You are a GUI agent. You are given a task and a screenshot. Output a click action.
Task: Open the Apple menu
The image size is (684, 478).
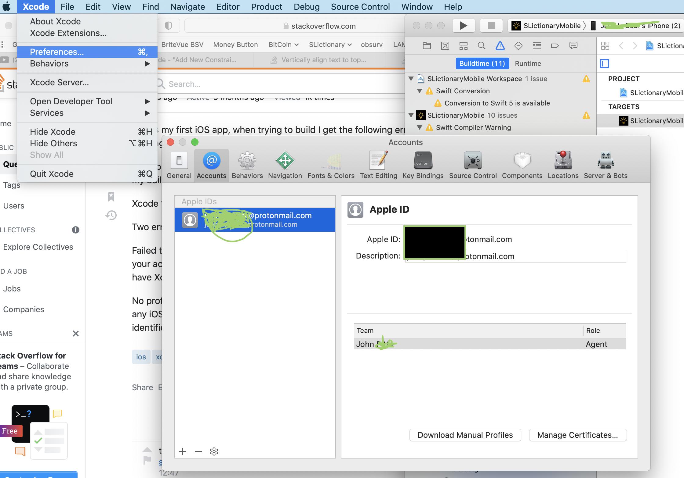[7, 7]
